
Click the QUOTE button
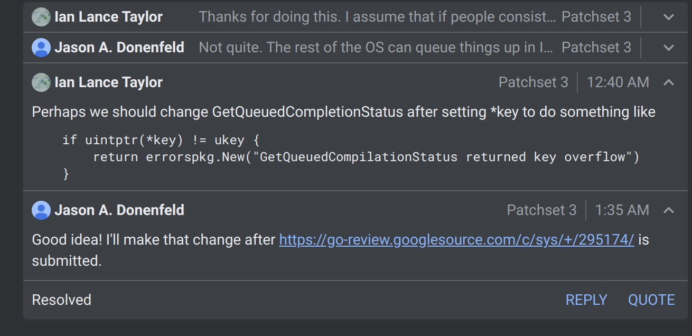pyautogui.click(x=651, y=300)
